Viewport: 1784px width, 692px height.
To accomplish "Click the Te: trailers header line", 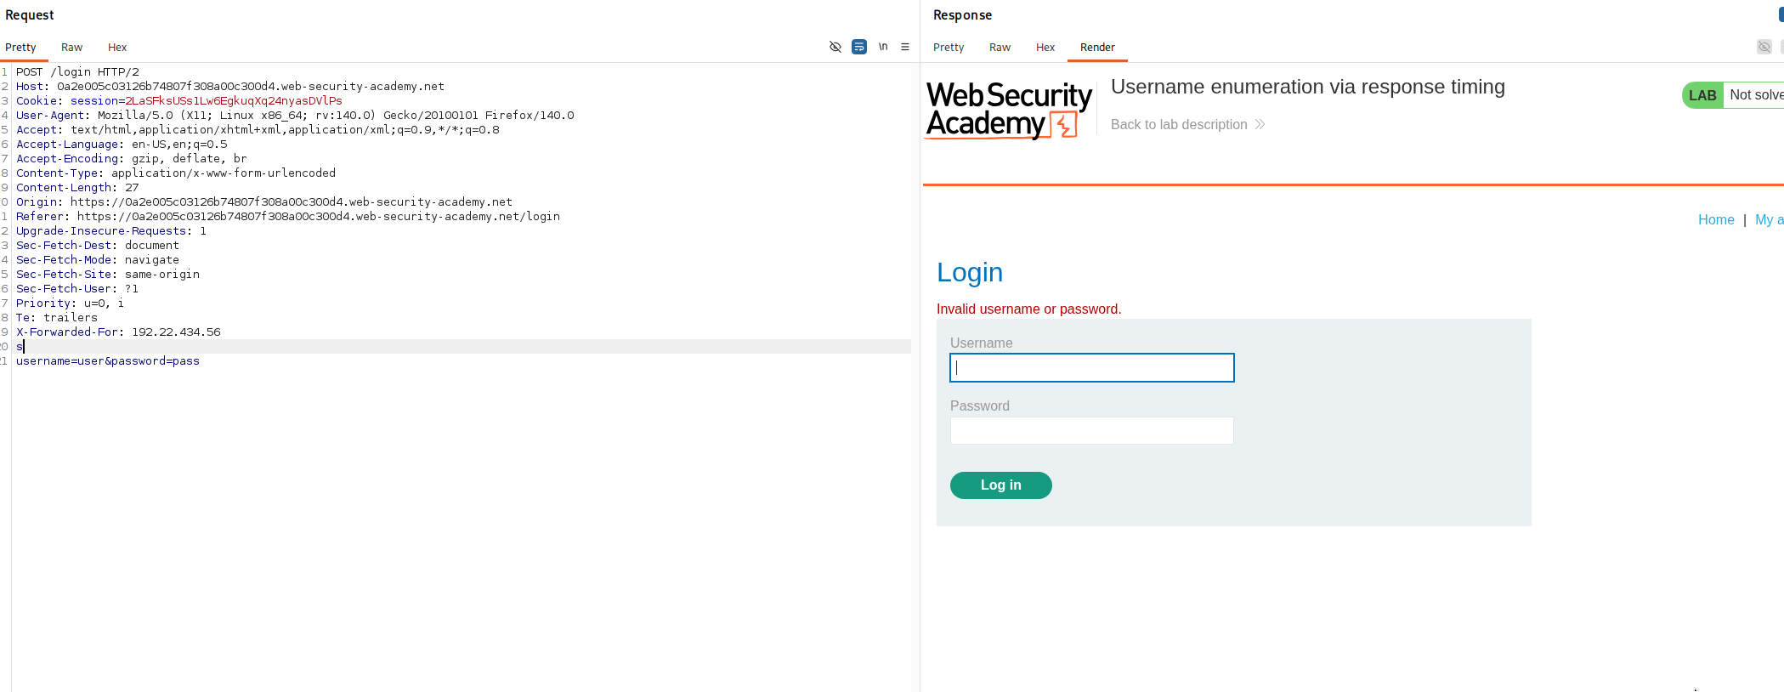I will 57,318.
